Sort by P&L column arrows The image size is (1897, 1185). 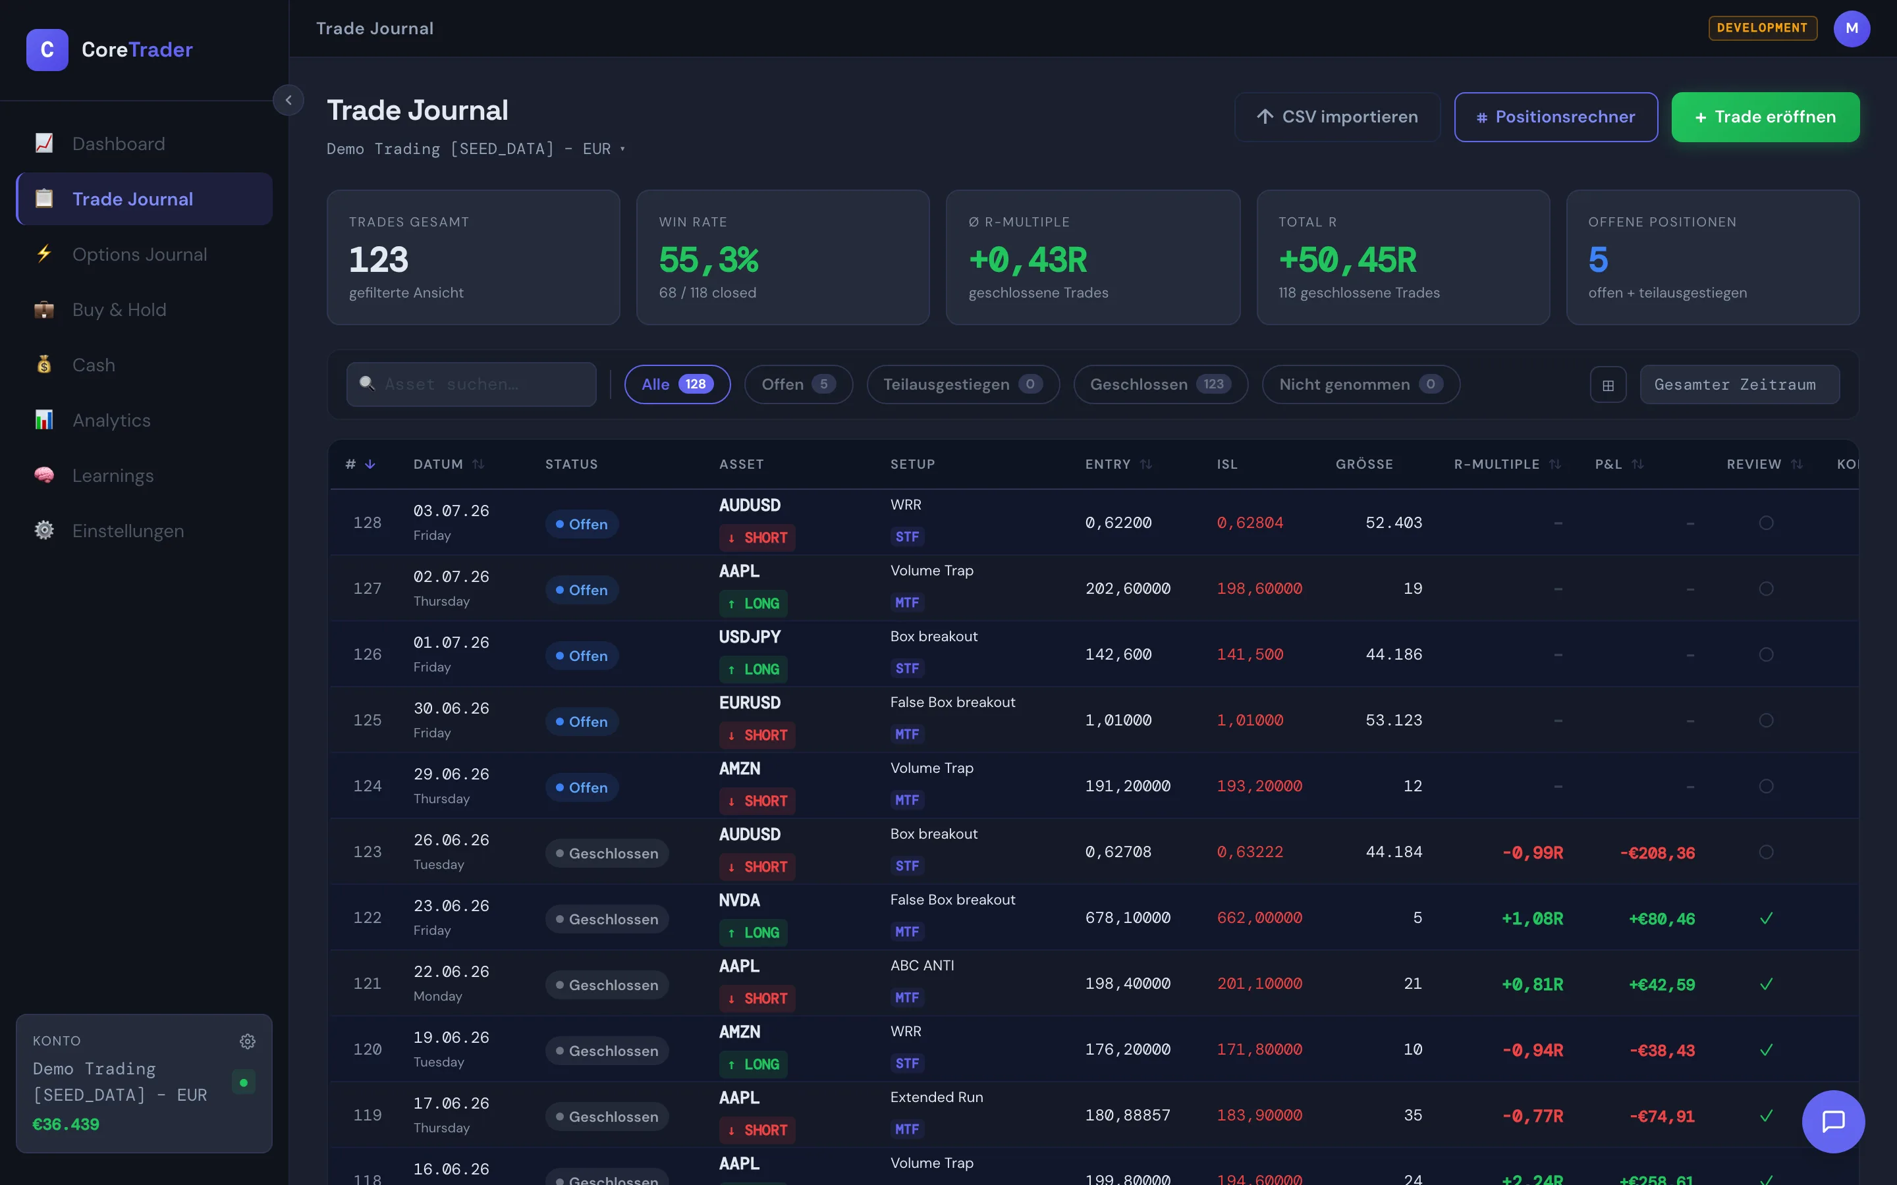pos(1637,465)
